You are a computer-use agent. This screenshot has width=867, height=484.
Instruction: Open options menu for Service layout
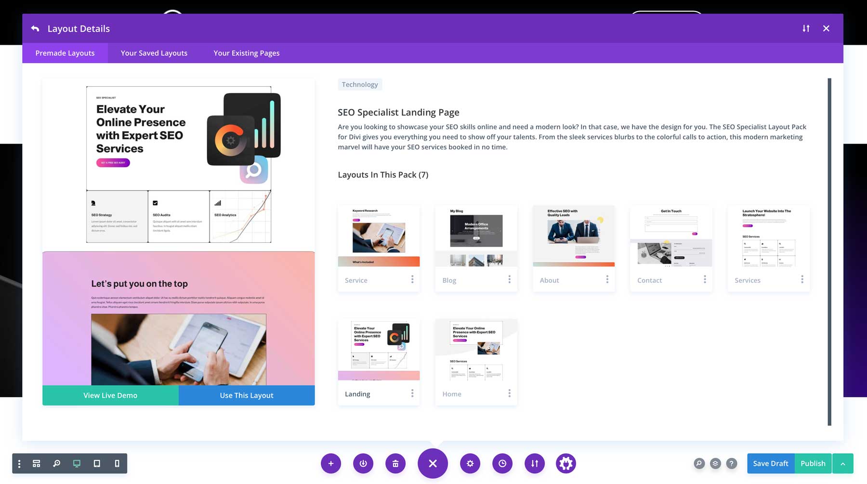click(x=412, y=280)
